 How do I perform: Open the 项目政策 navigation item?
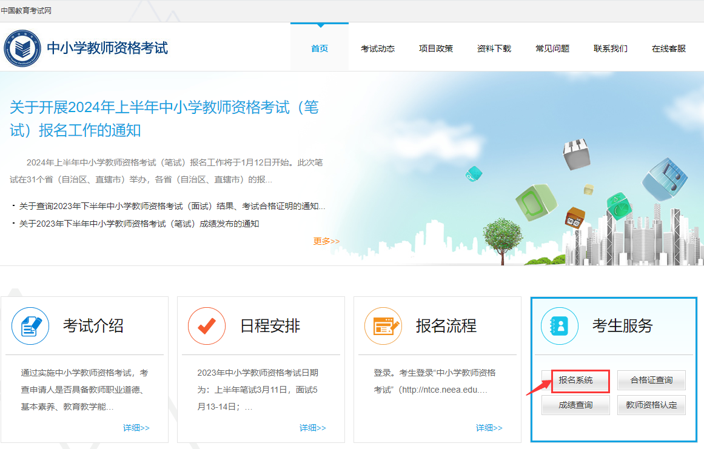[x=436, y=48]
